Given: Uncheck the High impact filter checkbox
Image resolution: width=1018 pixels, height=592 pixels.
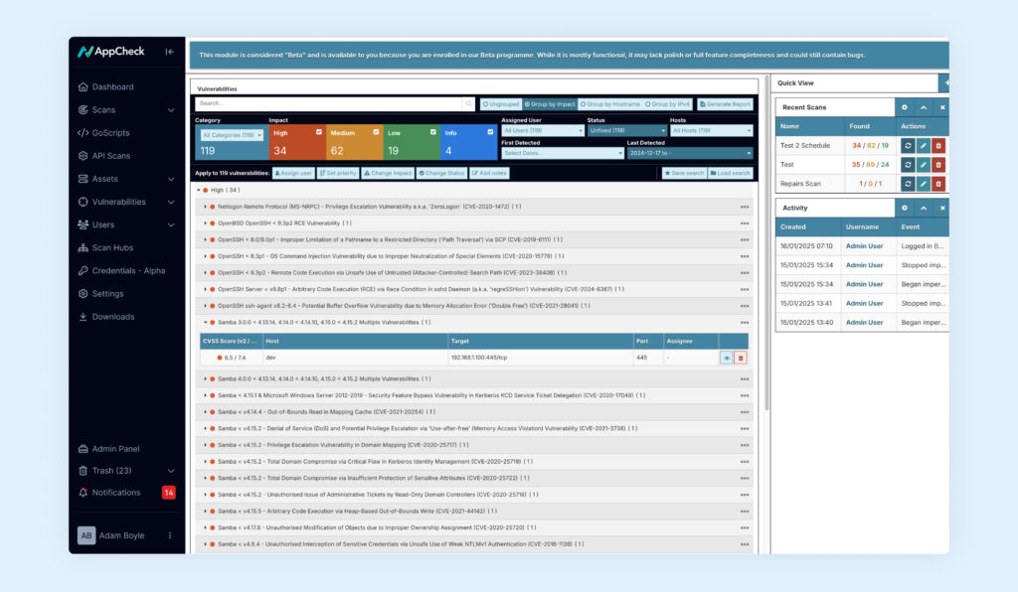Looking at the screenshot, I should [317, 132].
